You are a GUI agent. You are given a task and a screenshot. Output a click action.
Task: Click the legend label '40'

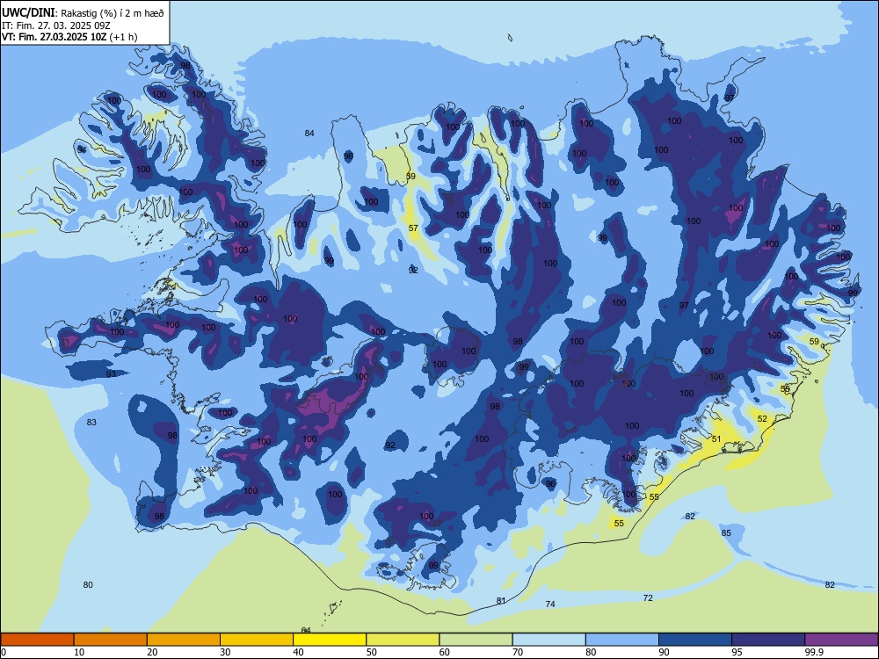[298, 652]
